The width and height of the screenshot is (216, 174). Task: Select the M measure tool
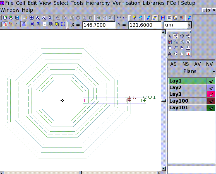[x=170, y=42]
